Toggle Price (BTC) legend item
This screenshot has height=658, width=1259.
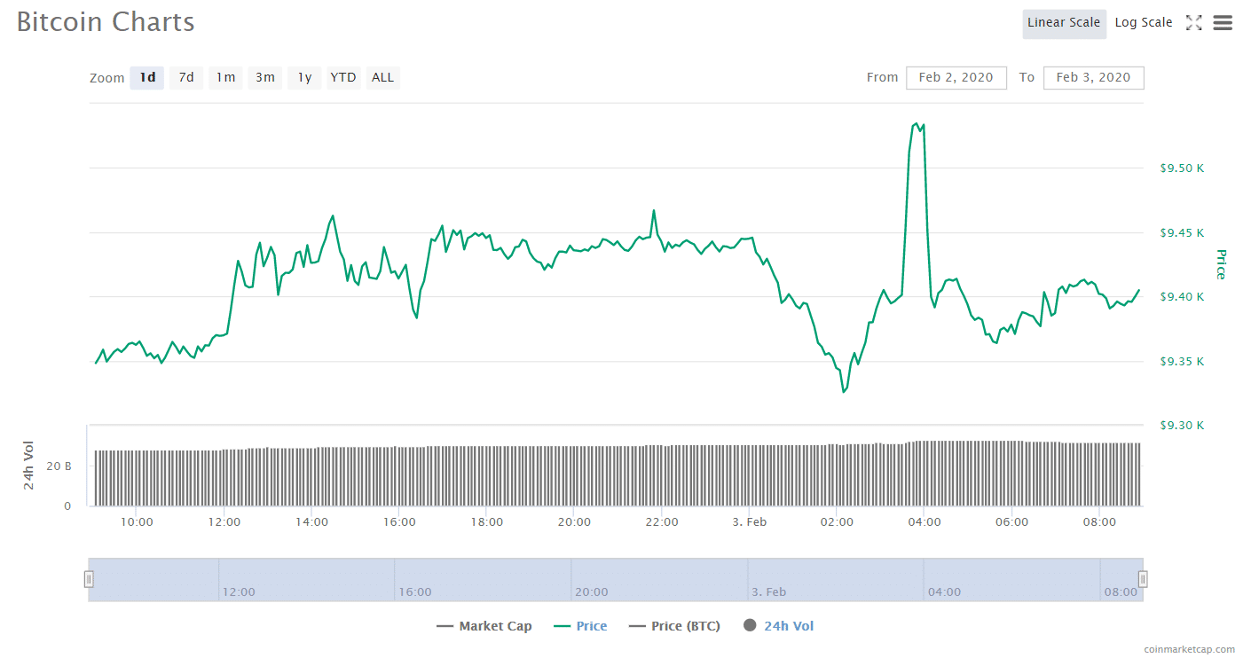coord(674,626)
